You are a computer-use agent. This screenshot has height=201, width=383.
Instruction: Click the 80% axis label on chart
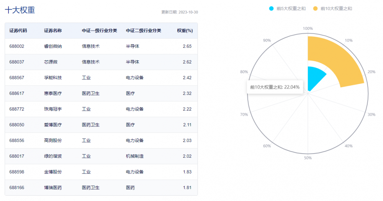click(x=244, y=72)
